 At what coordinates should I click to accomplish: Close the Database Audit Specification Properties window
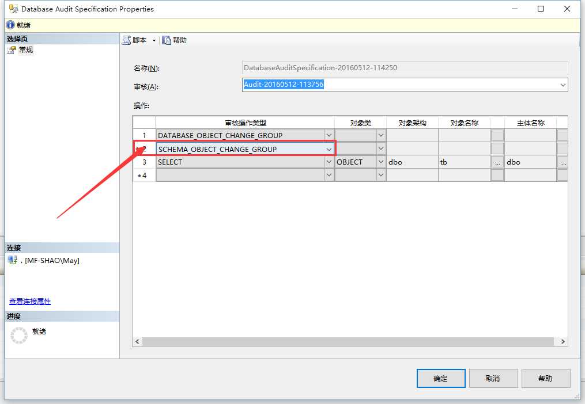coord(567,9)
